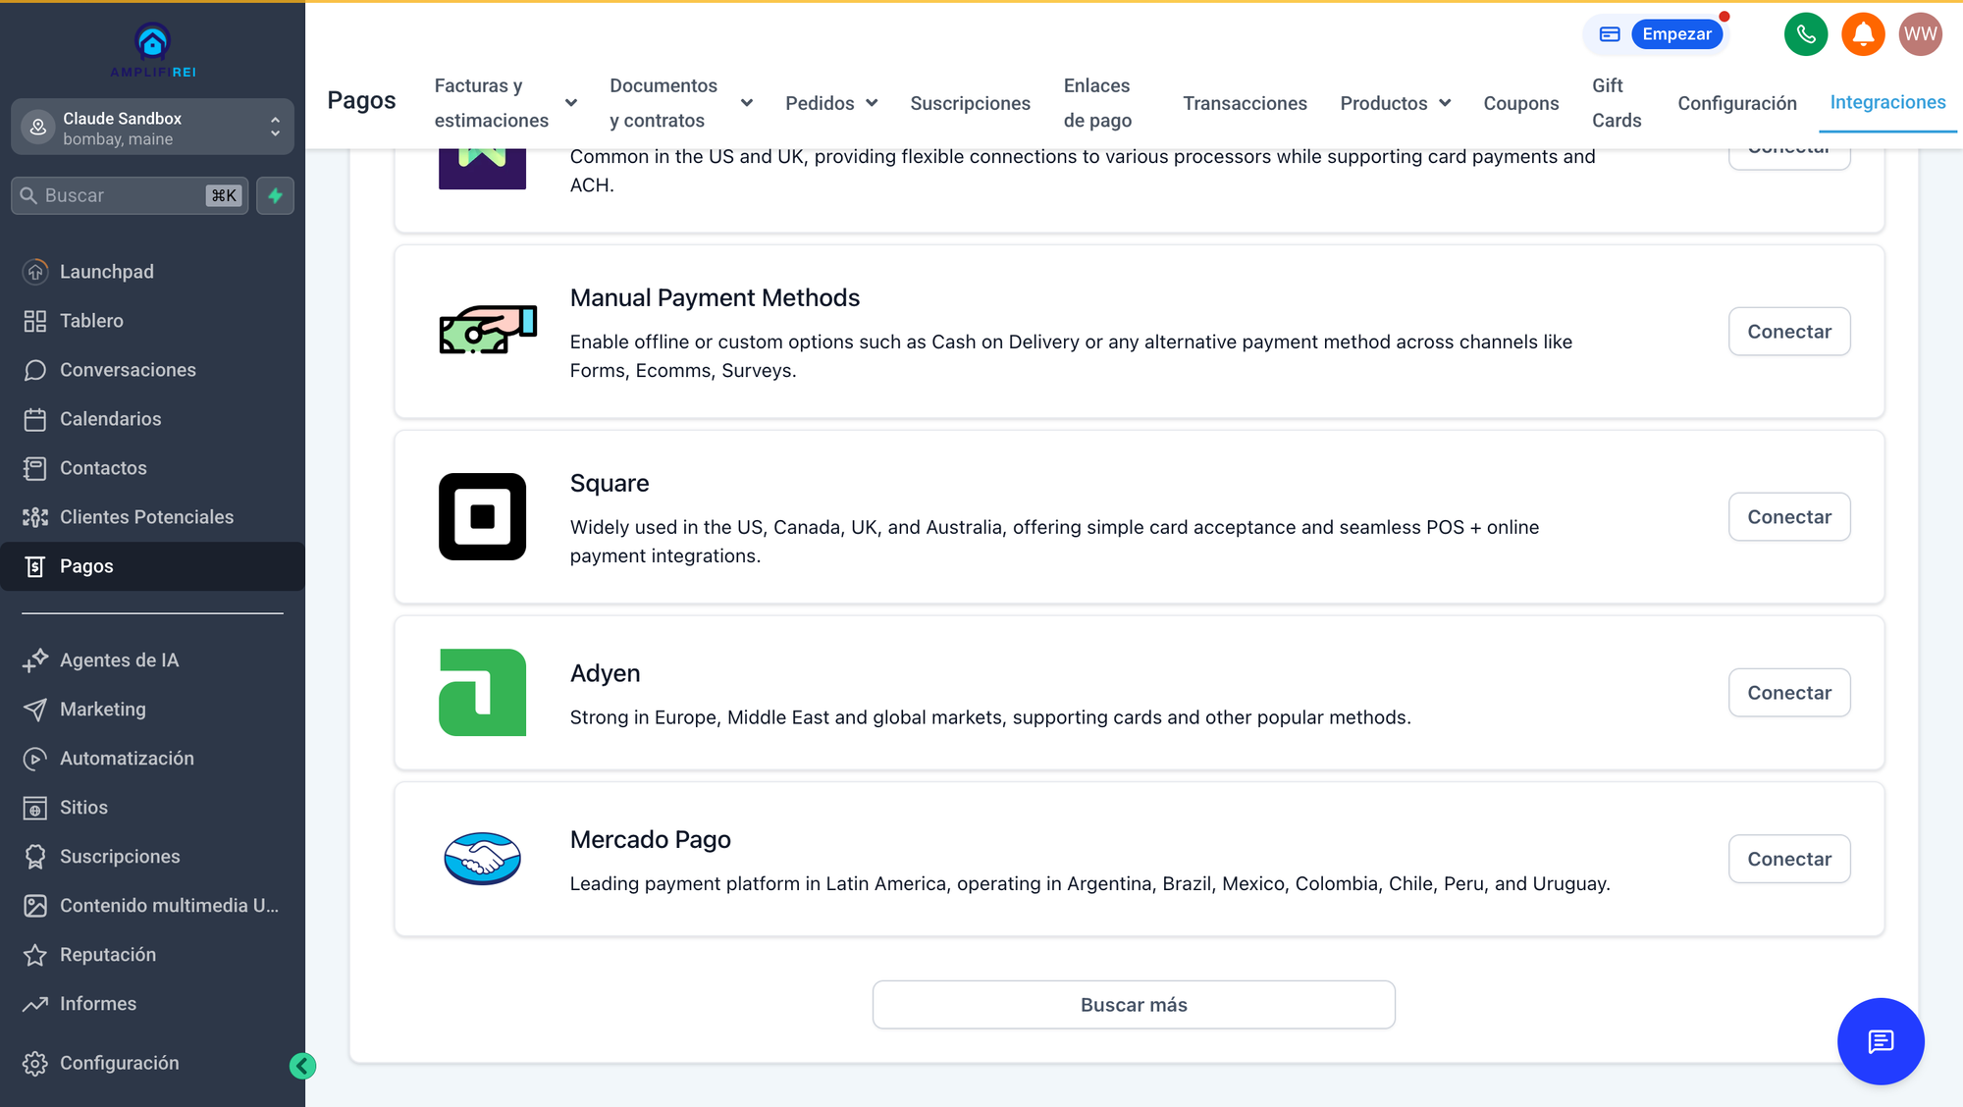Viewport: 1963px width, 1107px height.
Task: Connect the Adyen integration
Action: tap(1789, 693)
